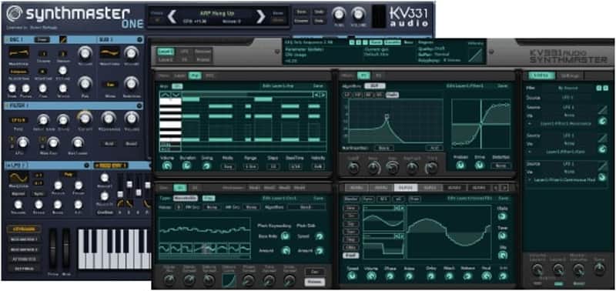Click filter Drive knob
The width and height of the screenshot is (616, 291).
click(x=479, y=166)
